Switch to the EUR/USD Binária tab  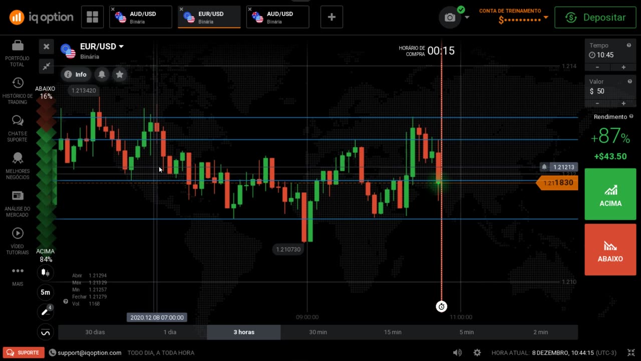pyautogui.click(x=209, y=17)
